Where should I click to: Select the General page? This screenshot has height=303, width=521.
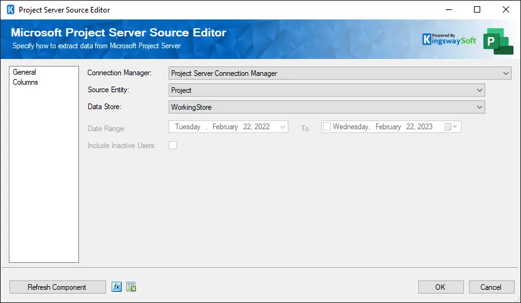coord(24,72)
